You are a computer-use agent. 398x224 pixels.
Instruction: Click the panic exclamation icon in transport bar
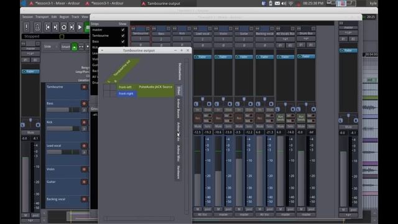26,27
